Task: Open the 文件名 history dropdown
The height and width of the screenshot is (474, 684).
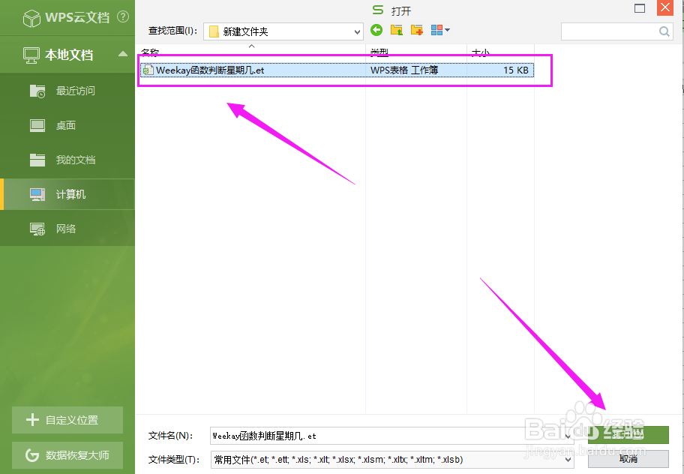Action: [568, 435]
